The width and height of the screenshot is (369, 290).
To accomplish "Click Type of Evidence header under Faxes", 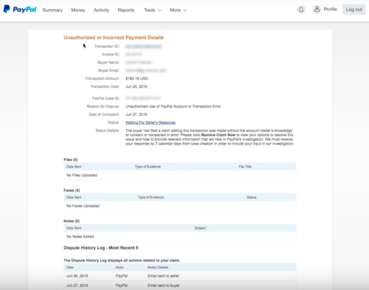I will tap(151, 197).
